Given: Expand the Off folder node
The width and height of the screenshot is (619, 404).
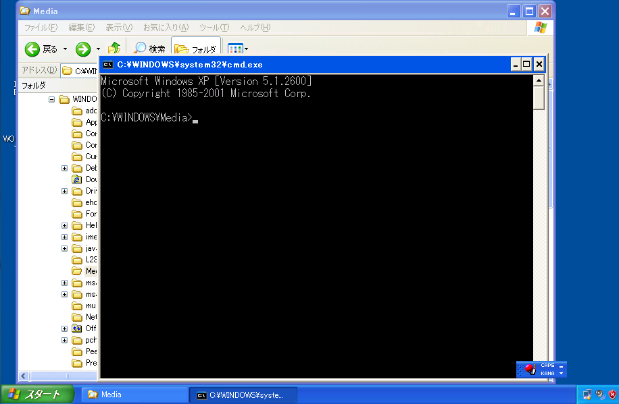Looking at the screenshot, I should [64, 328].
